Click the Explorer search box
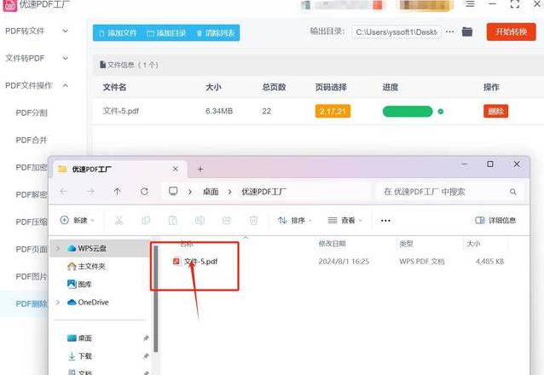Image resolution: width=544 pixels, height=375 pixels. (449, 192)
